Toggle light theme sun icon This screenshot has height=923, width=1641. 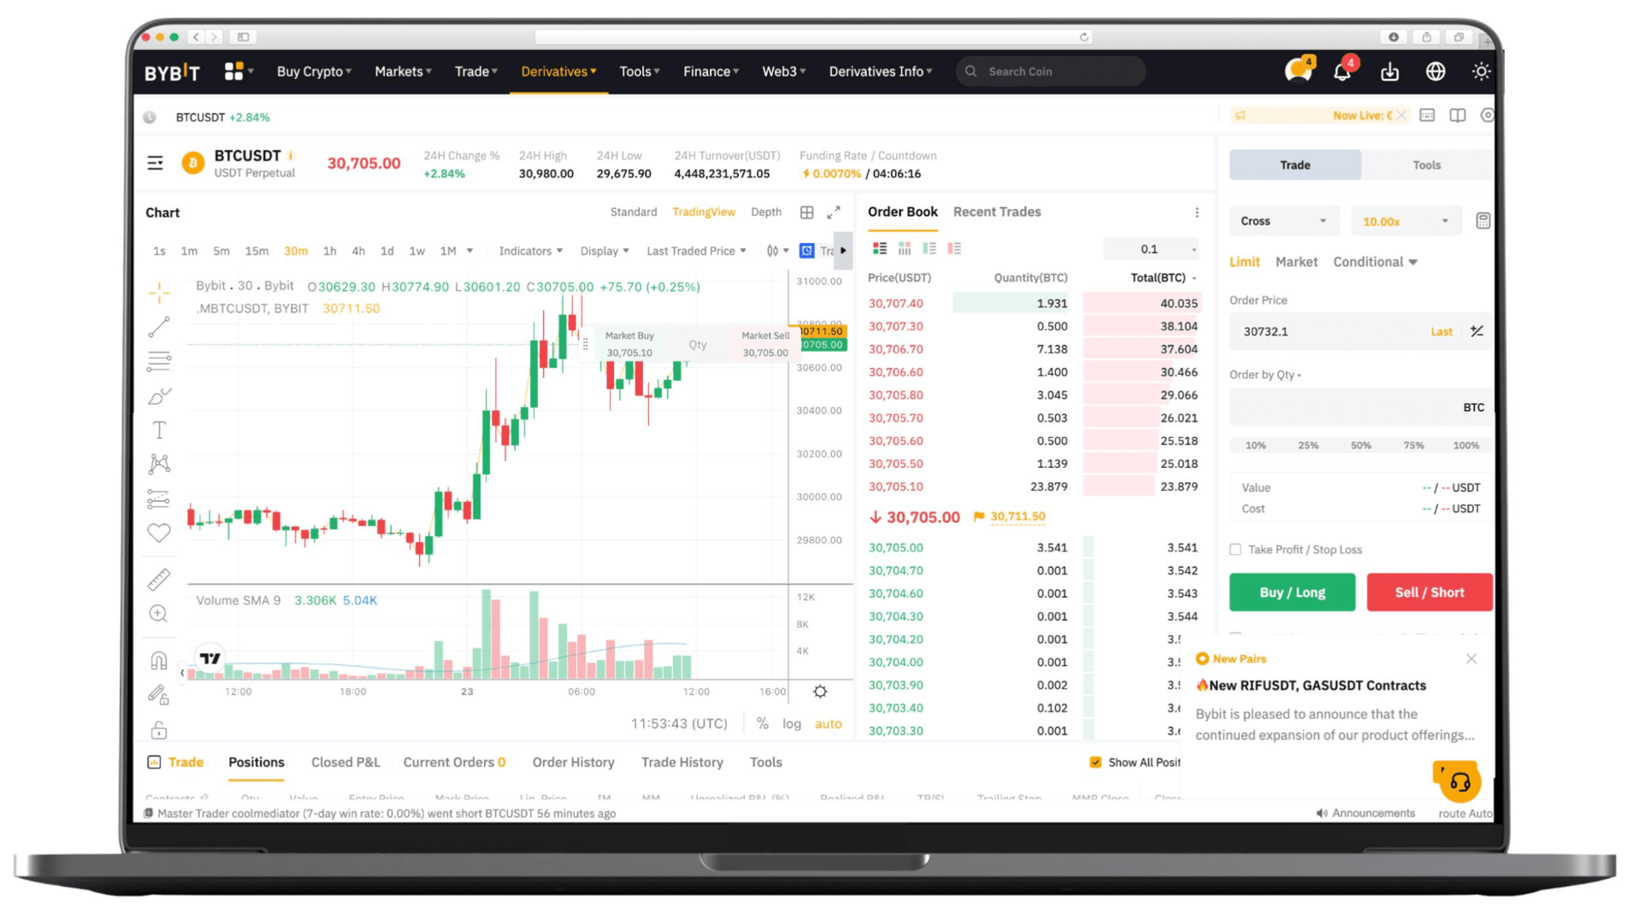point(1481,71)
